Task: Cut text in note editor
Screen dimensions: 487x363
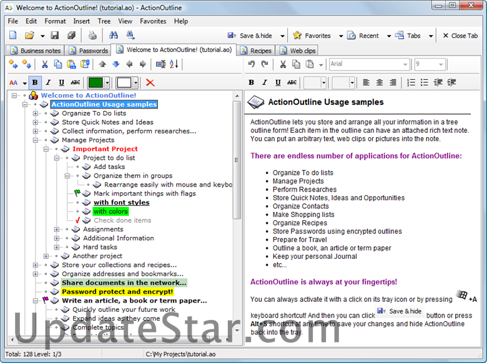Action: click(283, 64)
